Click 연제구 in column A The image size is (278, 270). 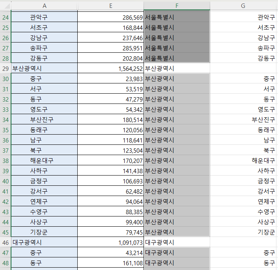(39, 202)
